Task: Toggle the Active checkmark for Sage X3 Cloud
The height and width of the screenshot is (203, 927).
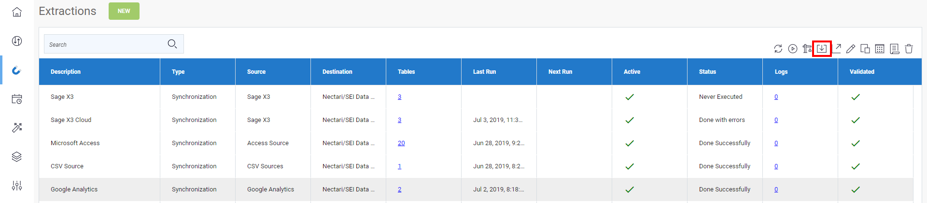Action: pyautogui.click(x=630, y=120)
